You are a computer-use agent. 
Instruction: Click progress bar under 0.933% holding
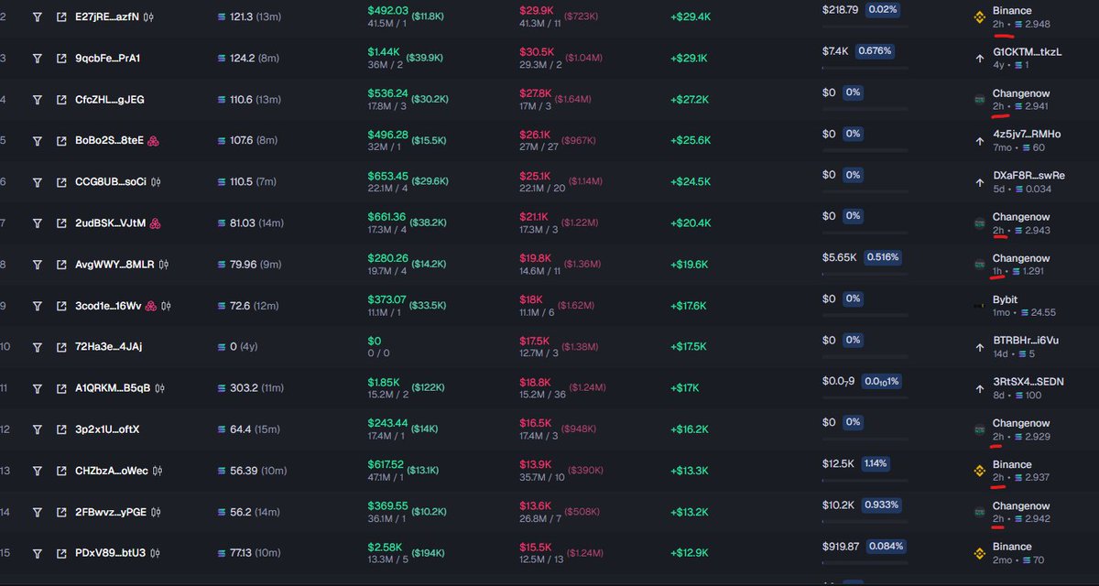coord(865,521)
